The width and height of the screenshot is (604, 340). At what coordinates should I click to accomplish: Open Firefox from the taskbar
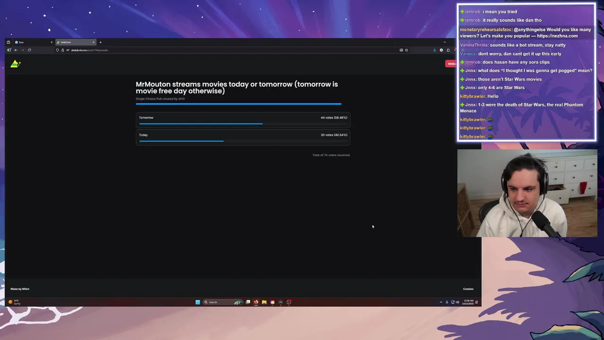256,302
